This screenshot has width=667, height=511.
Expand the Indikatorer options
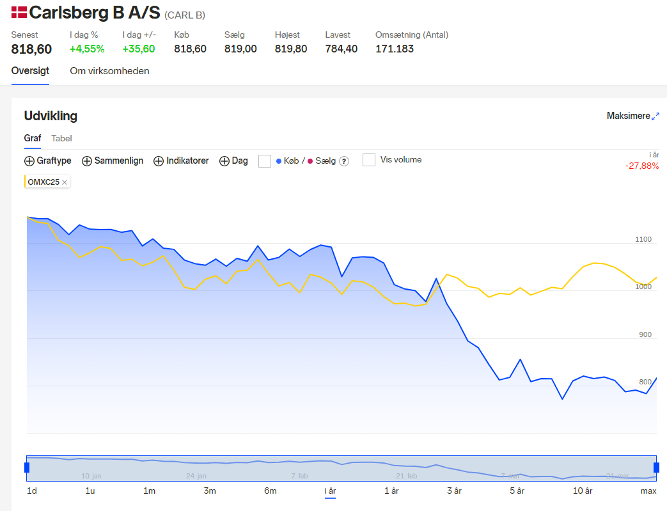(x=181, y=161)
